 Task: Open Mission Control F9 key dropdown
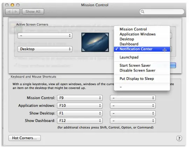point(80,98)
